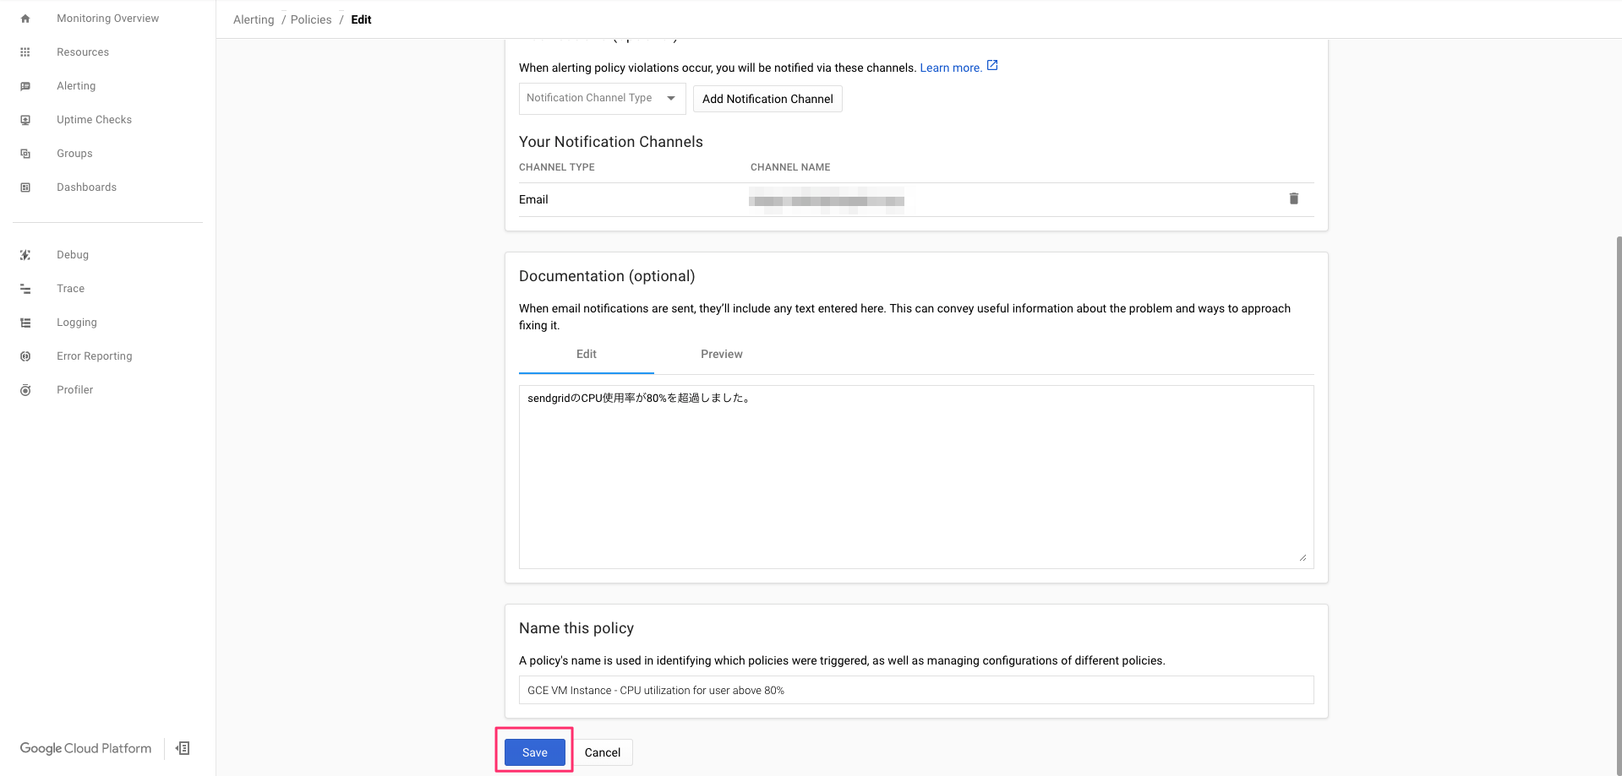The height and width of the screenshot is (776, 1622).
Task: Open the Resources panel icon
Action: pos(25,52)
